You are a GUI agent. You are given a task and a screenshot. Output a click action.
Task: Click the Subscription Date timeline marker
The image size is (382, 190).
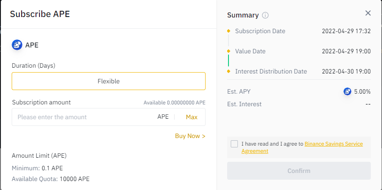coord(228,31)
